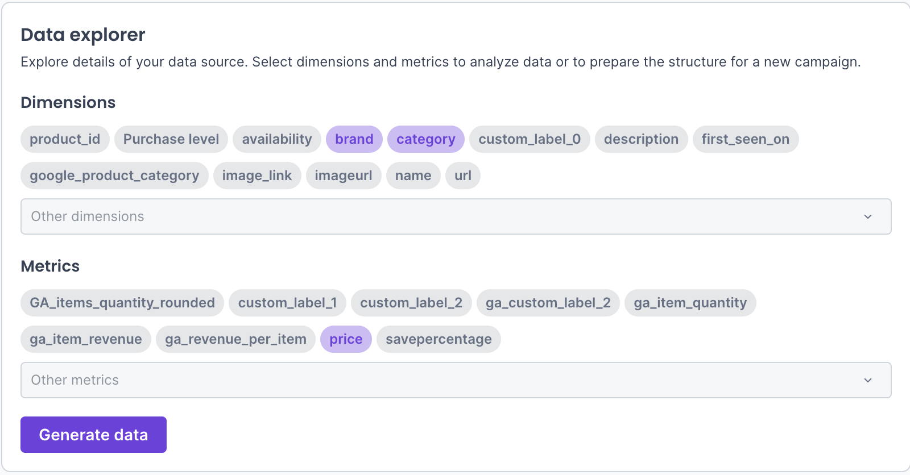Select the product_id dimension chip
910x475 pixels.
pyautogui.click(x=65, y=139)
